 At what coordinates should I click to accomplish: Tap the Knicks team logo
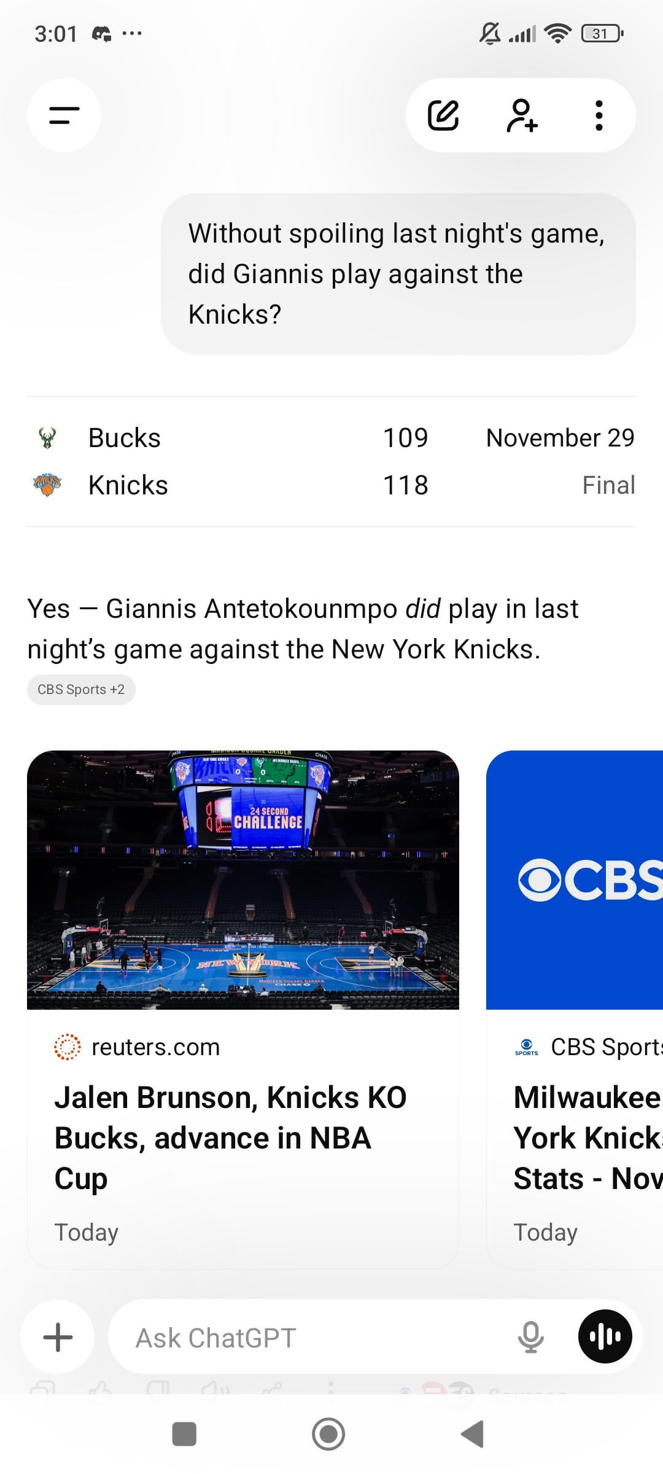point(47,485)
